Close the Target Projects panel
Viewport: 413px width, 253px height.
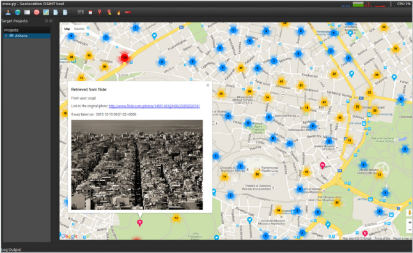(51, 21)
